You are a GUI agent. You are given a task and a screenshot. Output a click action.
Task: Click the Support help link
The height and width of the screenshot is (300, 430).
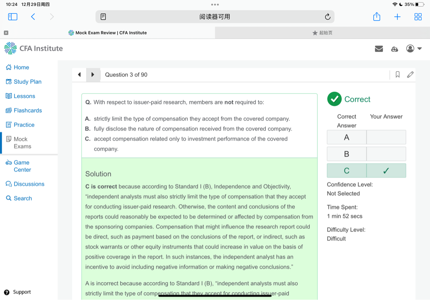(x=18, y=292)
